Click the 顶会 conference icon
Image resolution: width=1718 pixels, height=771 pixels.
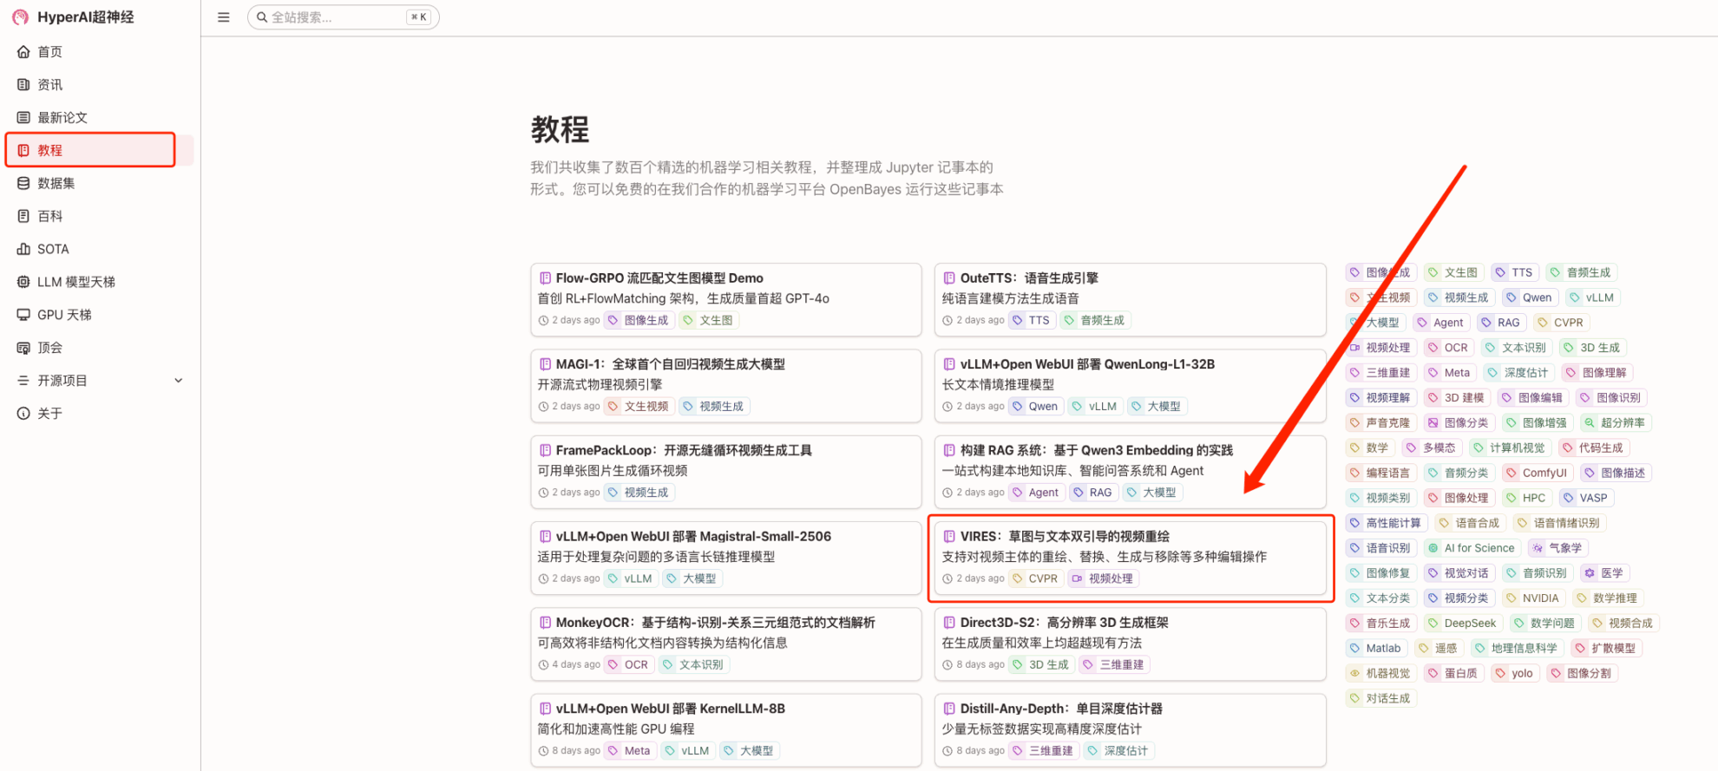pos(23,348)
